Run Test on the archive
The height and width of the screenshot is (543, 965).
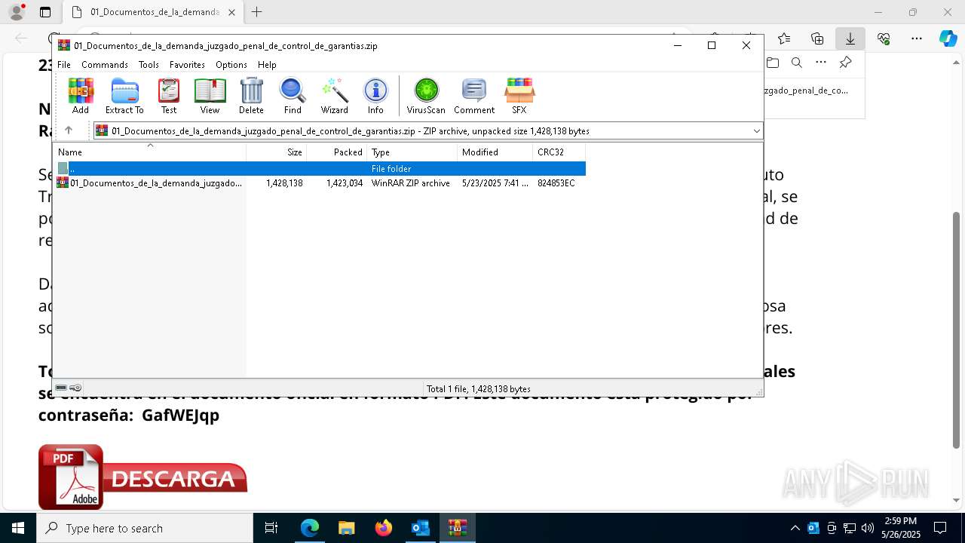[169, 96]
